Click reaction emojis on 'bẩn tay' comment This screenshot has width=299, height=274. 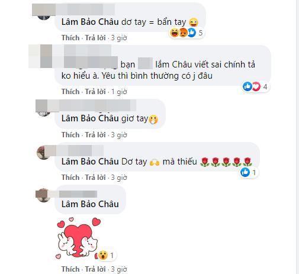(187, 33)
